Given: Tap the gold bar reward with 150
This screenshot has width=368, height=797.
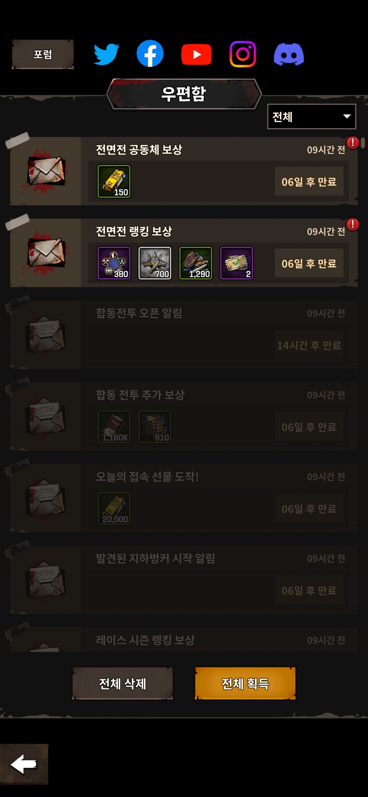Looking at the screenshot, I should pyautogui.click(x=114, y=181).
